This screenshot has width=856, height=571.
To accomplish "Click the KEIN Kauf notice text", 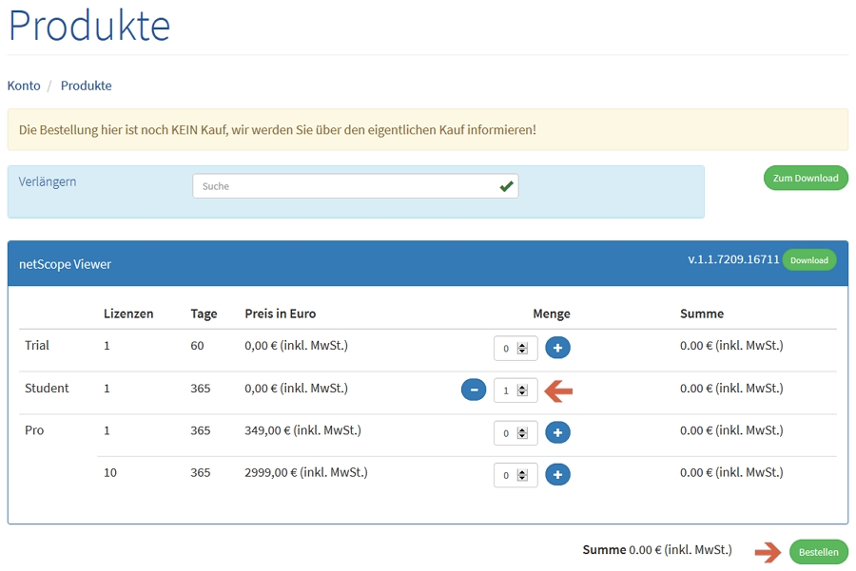I will 278,130.
